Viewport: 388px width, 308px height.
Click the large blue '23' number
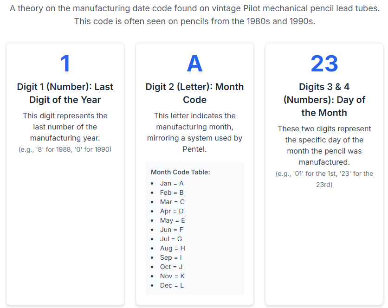[x=324, y=64]
